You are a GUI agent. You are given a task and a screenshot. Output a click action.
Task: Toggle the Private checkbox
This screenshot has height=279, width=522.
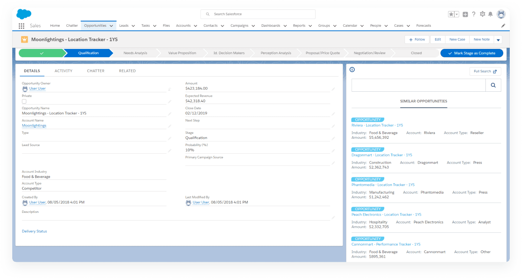pos(24,101)
